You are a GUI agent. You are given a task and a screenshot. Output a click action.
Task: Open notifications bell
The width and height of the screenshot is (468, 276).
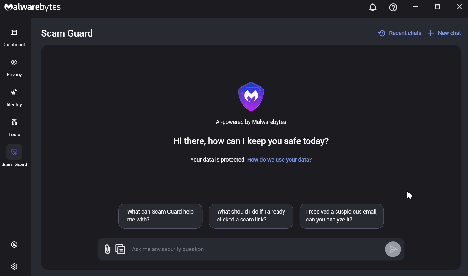[373, 7]
